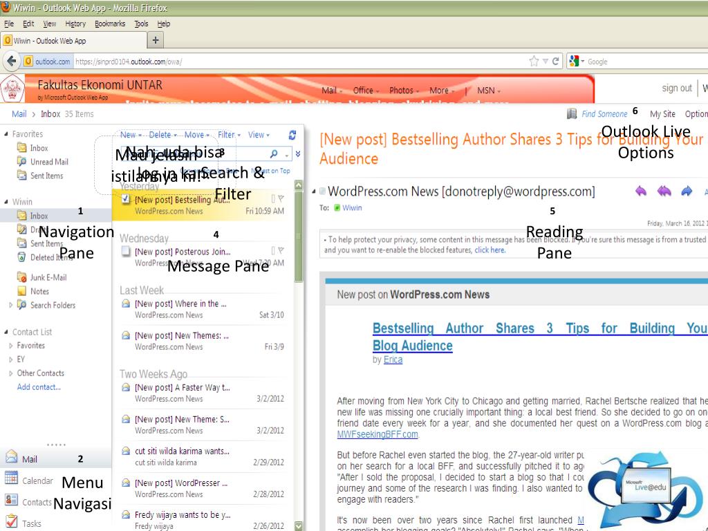Click the Find Someone field
Viewport: 708px width, 531px height.
[604, 114]
